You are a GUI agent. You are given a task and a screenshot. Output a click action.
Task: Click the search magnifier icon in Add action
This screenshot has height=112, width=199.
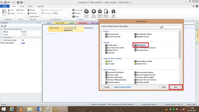coord(162,27)
